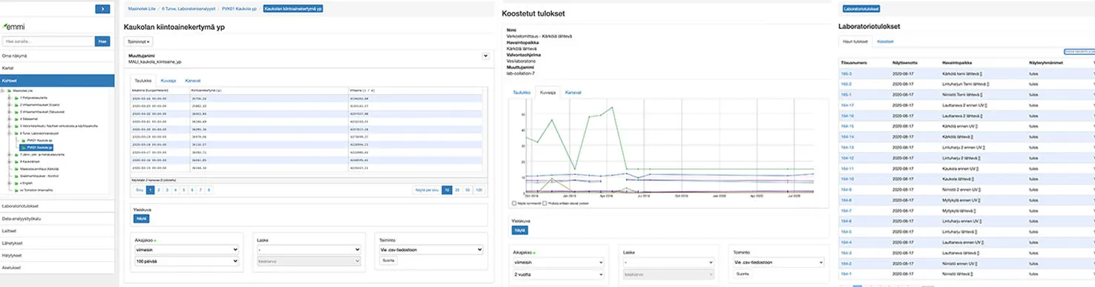This screenshot has height=287, width=1095.
Task: Open Hälytykset sidebar item
Action: 57,256
